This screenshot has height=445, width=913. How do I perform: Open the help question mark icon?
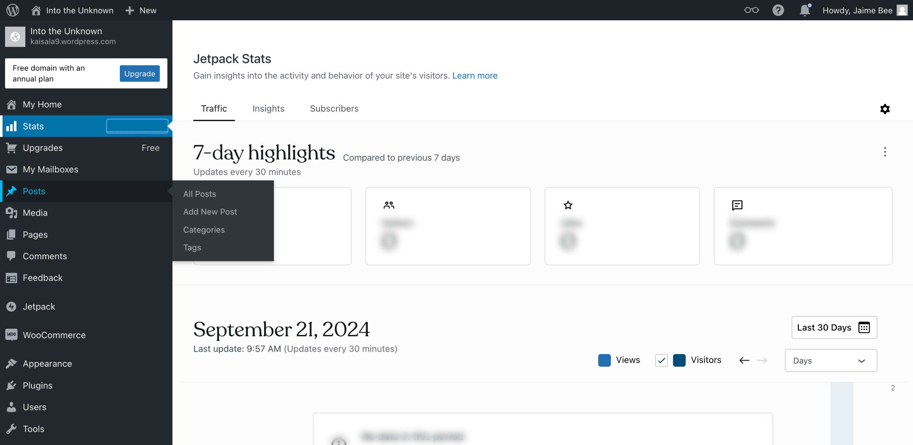[778, 10]
